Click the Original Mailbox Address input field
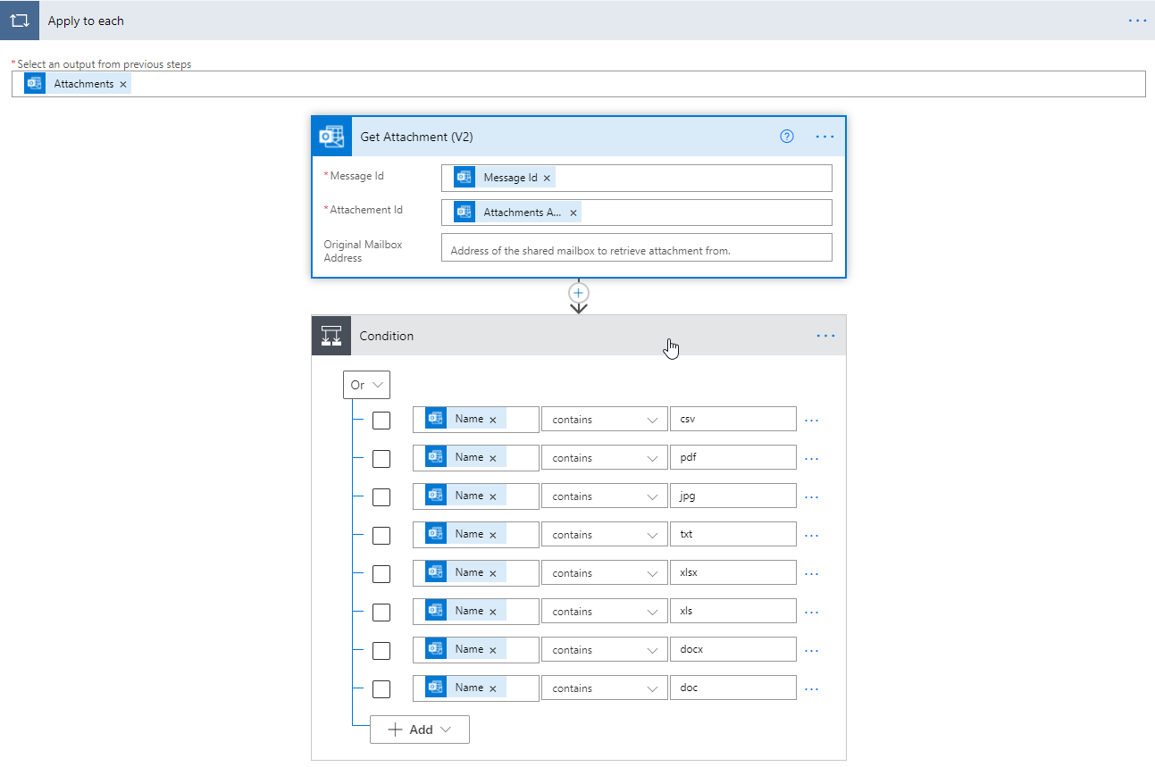The height and width of the screenshot is (767, 1155). click(x=636, y=247)
